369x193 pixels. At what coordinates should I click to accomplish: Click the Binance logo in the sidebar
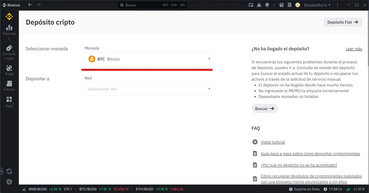click(9, 16)
